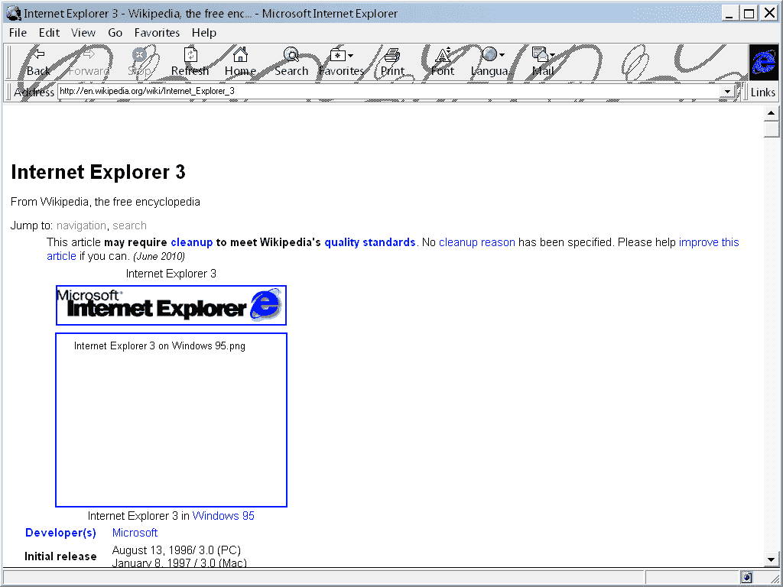Click the title bar Internet Explorer icon
This screenshot has height=587, width=783.
[x=14, y=13]
